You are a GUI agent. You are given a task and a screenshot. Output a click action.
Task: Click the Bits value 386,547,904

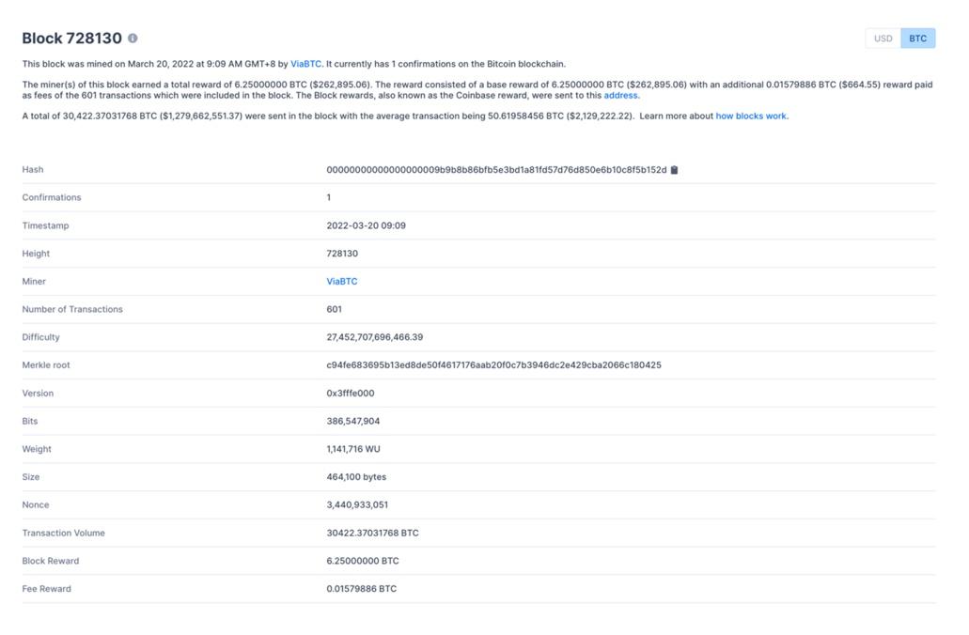click(352, 421)
